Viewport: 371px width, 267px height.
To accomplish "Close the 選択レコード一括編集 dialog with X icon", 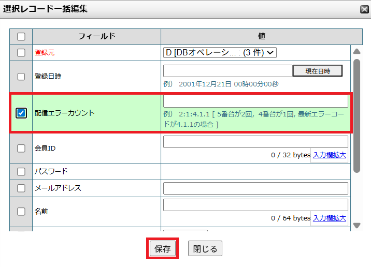I will point(364,9).
